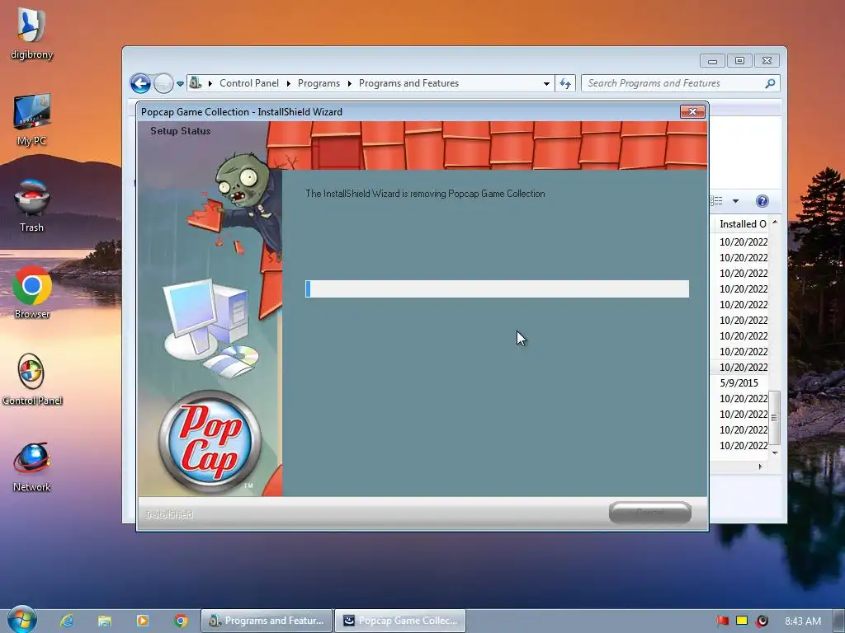Expand the arrow after Control Panel breadcrumb
Image resolution: width=845 pixels, height=633 pixels.
tap(288, 83)
